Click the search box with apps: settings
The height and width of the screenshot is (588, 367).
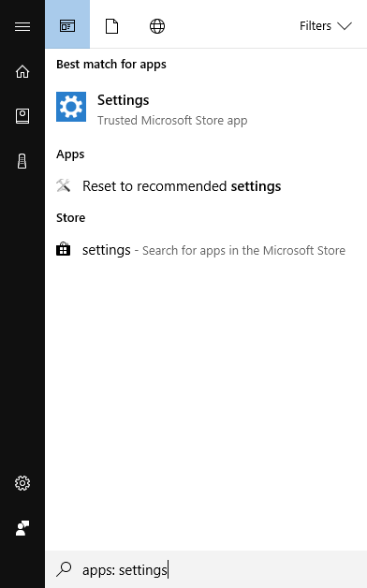pos(205,569)
